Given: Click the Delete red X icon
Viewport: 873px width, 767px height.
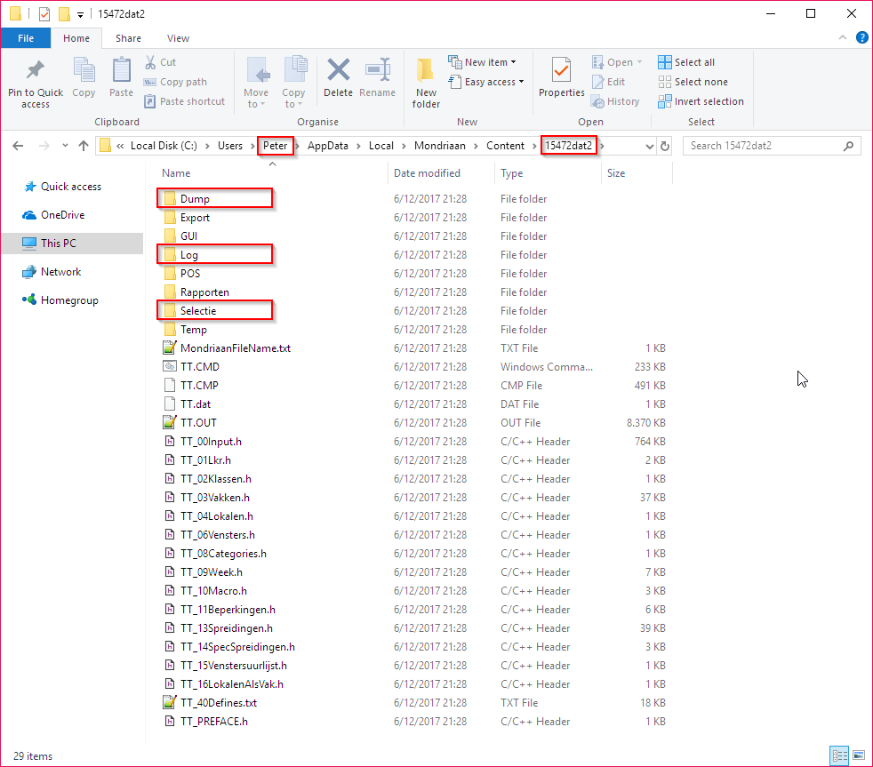Looking at the screenshot, I should point(338,70).
